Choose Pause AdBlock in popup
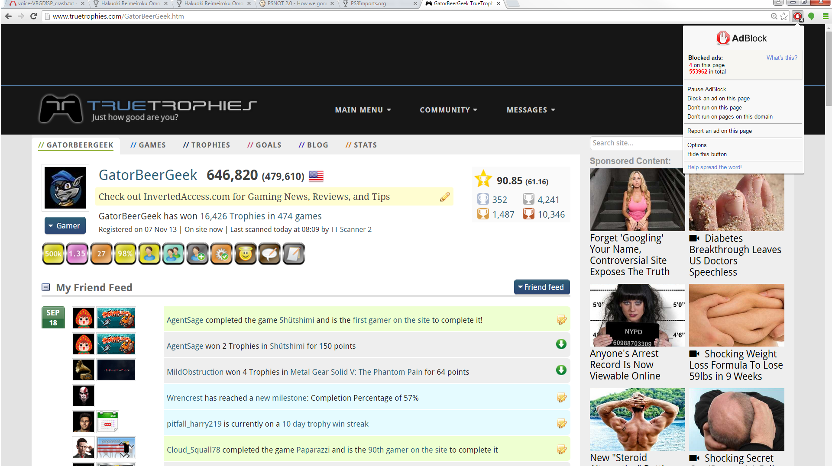The height and width of the screenshot is (466, 832). (706, 89)
